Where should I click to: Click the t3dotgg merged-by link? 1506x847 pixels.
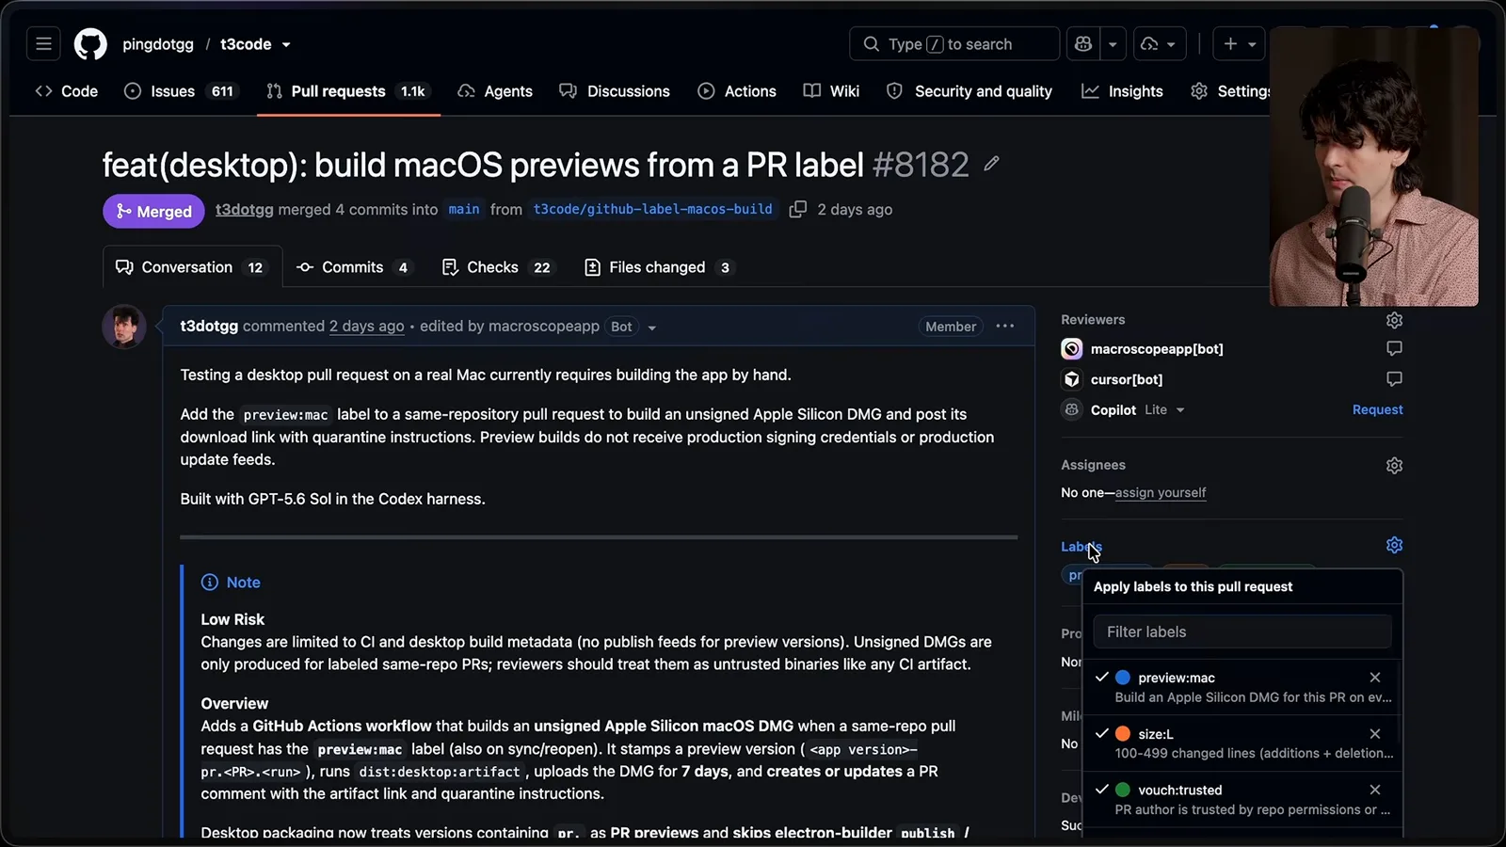pyautogui.click(x=244, y=209)
